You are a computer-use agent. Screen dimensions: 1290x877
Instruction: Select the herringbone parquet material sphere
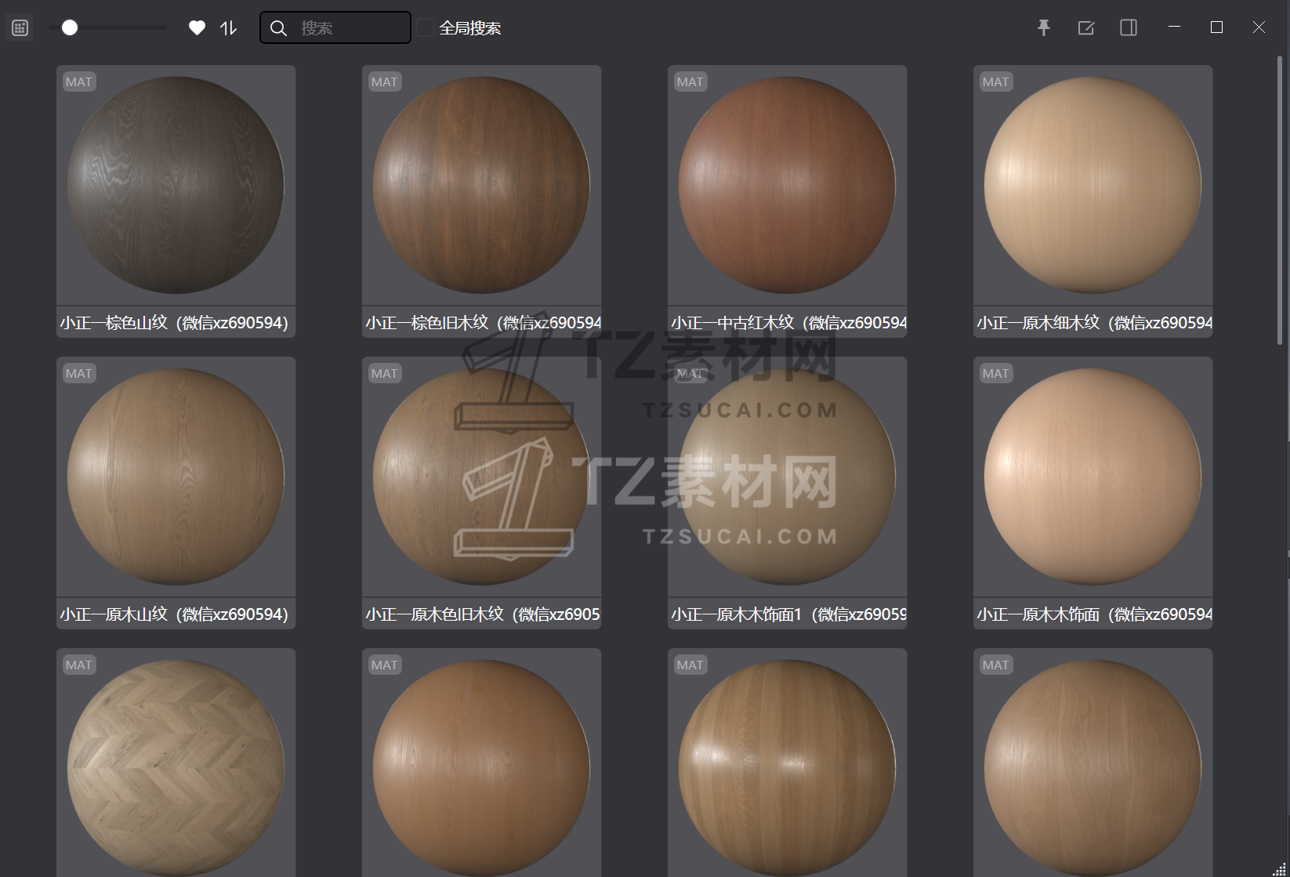pos(176,767)
